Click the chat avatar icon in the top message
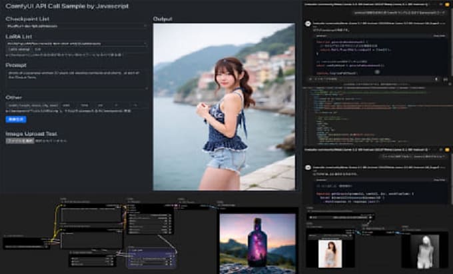 [x=308, y=23]
